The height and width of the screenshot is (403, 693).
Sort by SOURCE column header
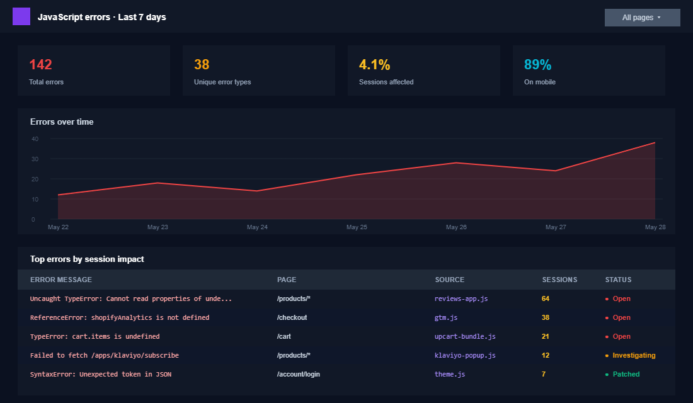[449, 280]
